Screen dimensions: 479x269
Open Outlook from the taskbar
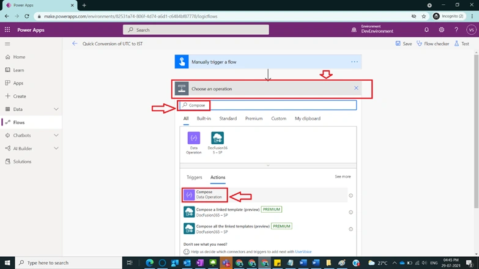click(187, 263)
